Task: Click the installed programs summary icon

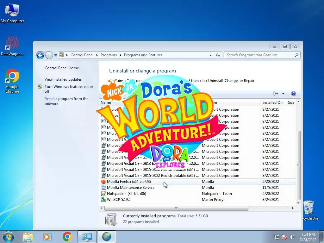Action: pos(111,219)
